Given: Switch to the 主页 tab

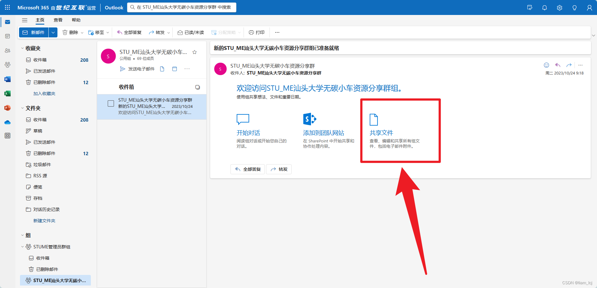Looking at the screenshot, I should (40, 20).
